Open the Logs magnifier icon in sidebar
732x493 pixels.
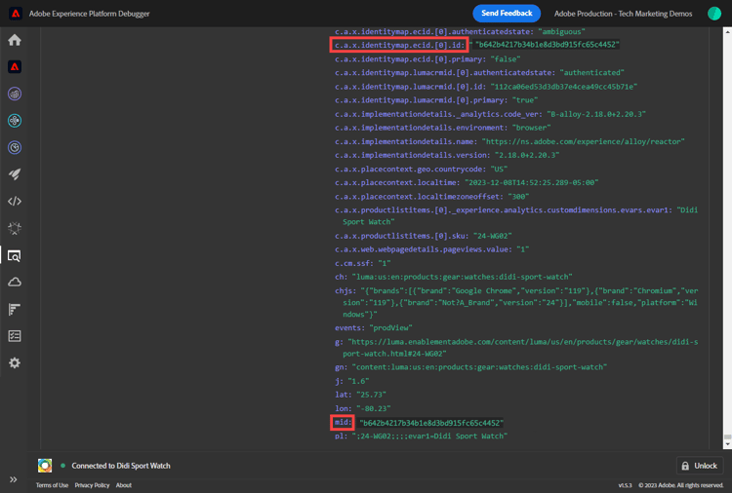point(15,255)
